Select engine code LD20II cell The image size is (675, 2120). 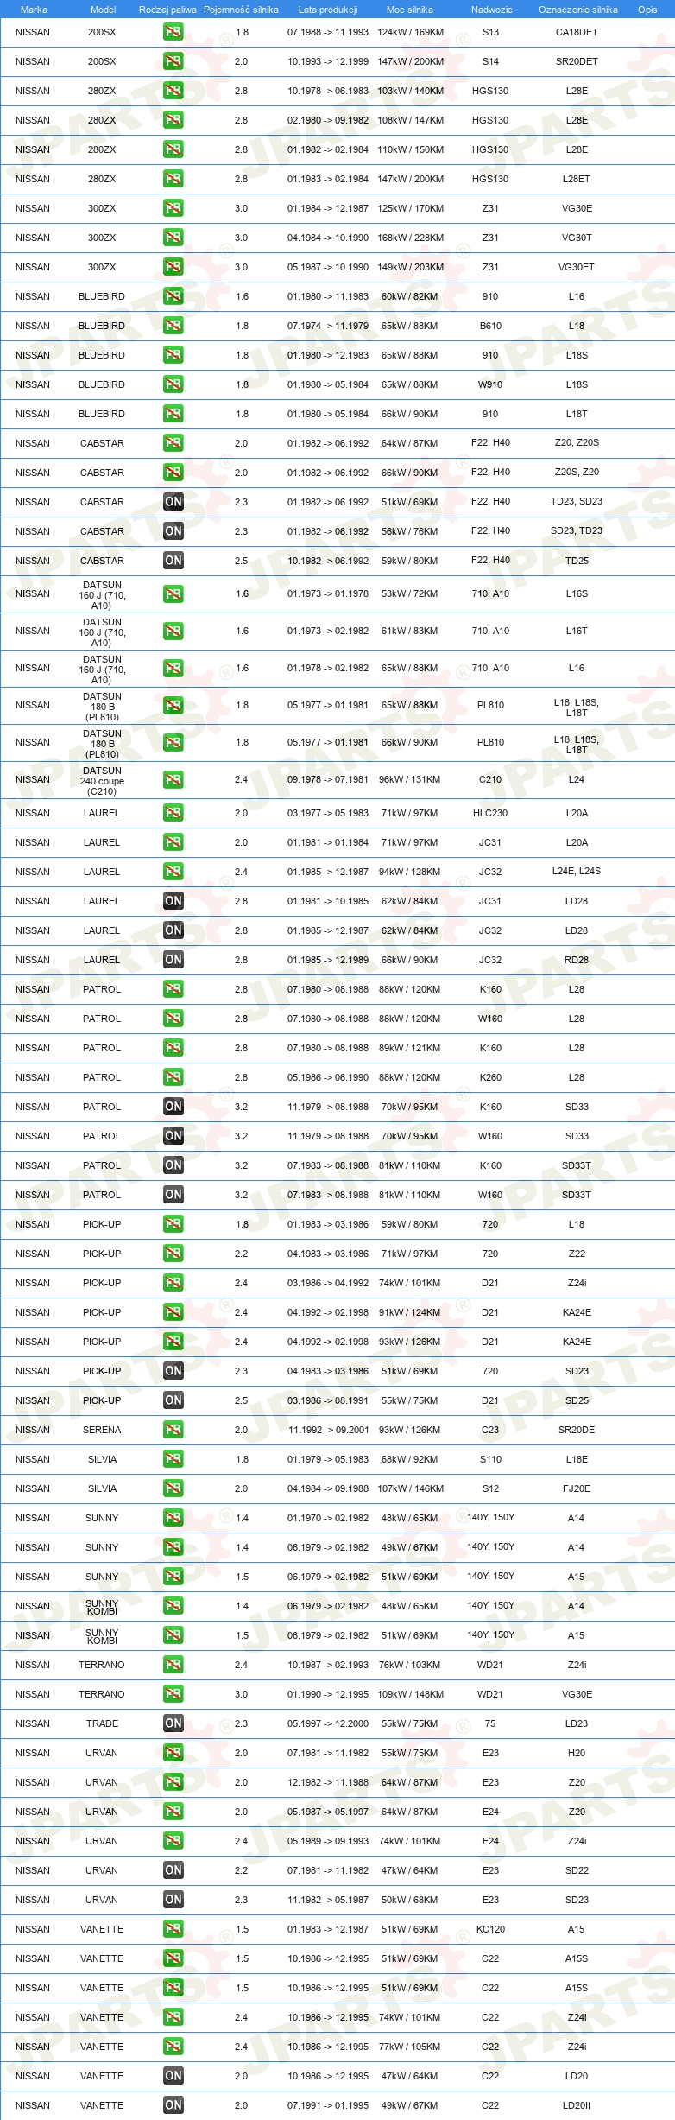(x=577, y=2105)
